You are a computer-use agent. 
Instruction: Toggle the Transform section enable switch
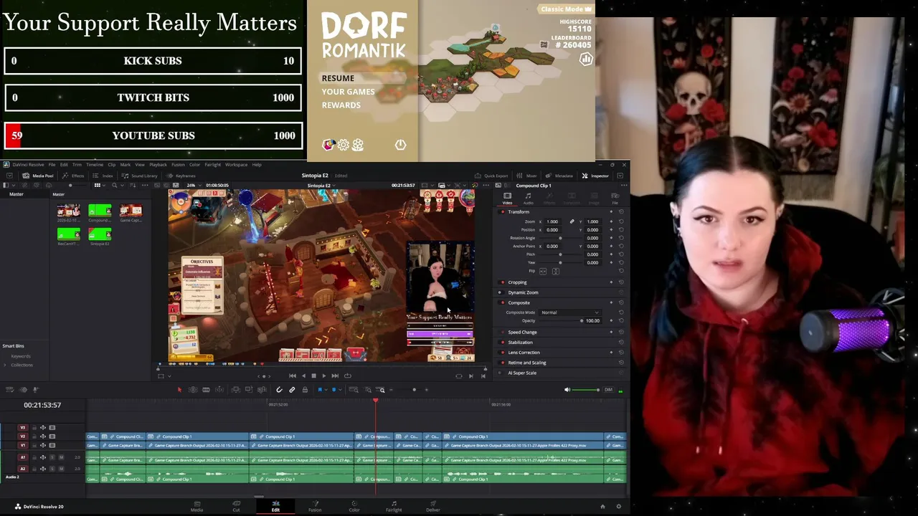pos(502,212)
